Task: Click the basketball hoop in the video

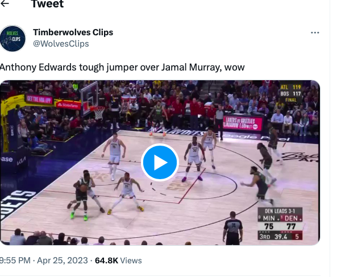Action: pos(98,112)
